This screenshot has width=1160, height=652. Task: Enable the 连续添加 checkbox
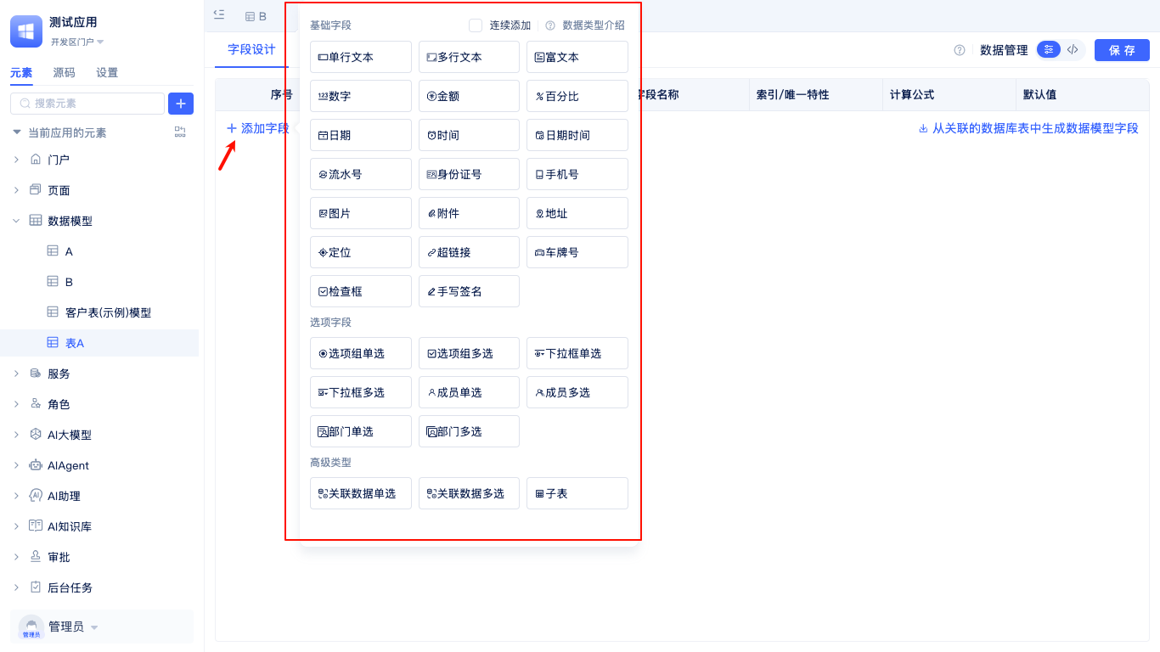476,25
